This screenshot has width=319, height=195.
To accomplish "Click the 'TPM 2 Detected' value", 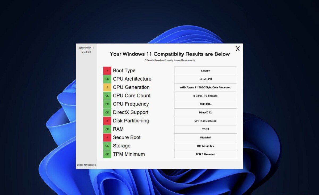I will click(x=205, y=154).
